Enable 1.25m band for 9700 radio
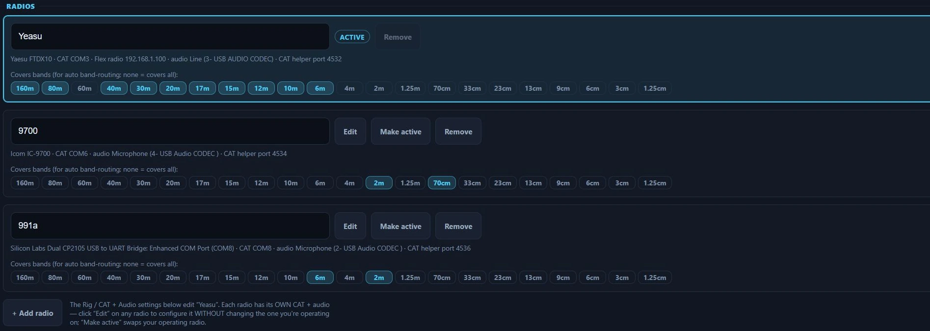Screen dimensions: 930x331 410,183
